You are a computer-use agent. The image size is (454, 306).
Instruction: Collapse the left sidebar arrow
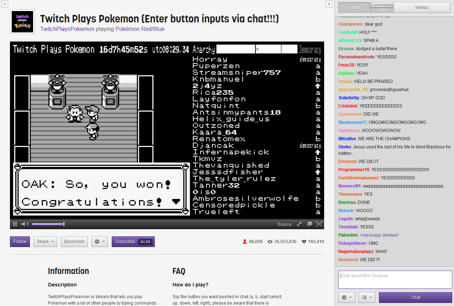coord(4,4)
